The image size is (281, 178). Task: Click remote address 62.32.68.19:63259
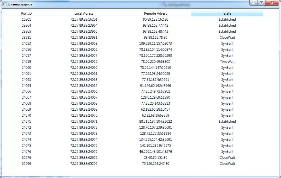click(x=156, y=116)
